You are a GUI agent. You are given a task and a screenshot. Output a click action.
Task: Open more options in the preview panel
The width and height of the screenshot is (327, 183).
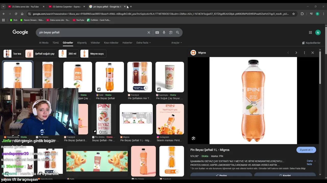tap(304, 53)
